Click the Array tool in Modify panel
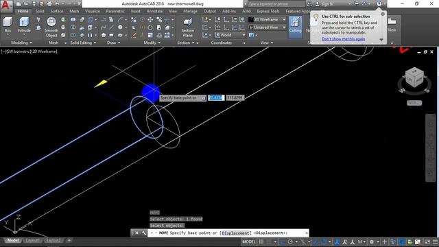 pos(167,35)
